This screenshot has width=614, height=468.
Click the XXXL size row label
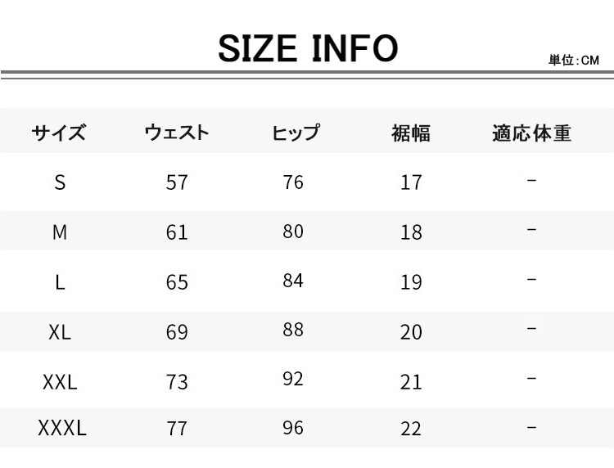[61, 428]
